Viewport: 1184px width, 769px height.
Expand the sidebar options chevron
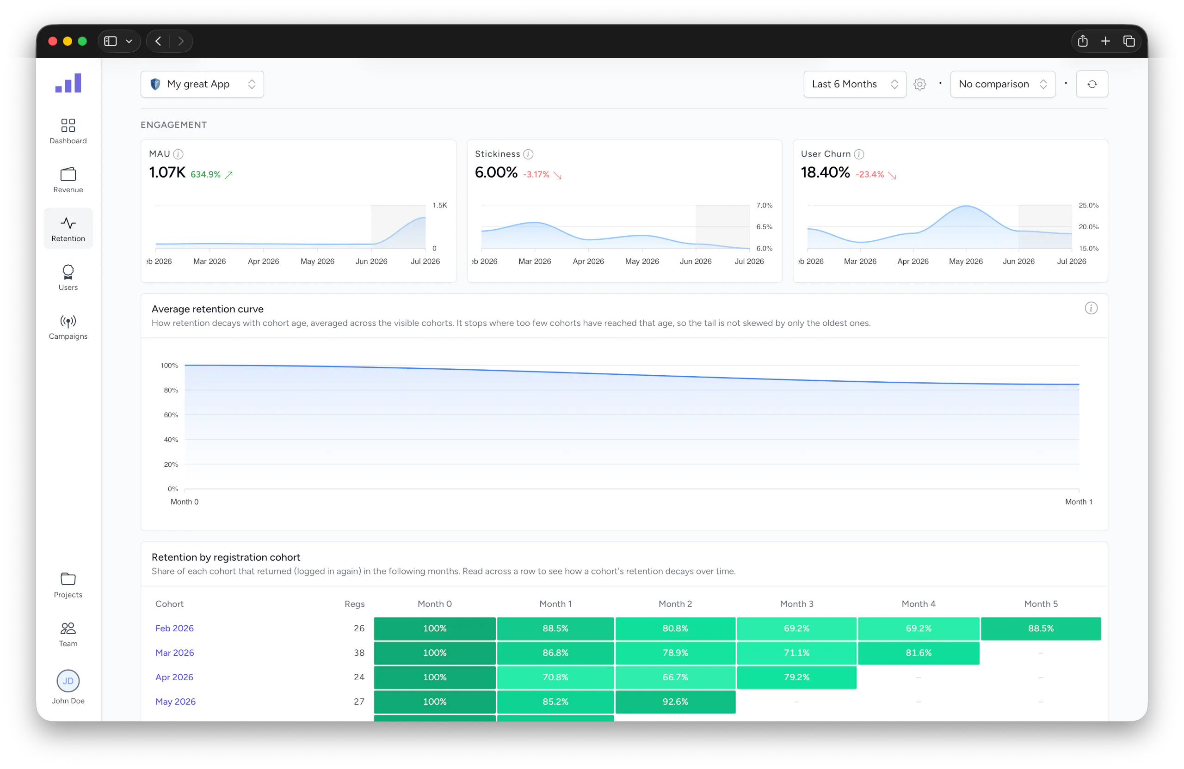click(x=129, y=41)
